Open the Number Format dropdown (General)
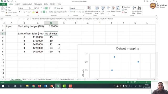The height and width of the screenshot is (94, 168). [x=83, y=8]
